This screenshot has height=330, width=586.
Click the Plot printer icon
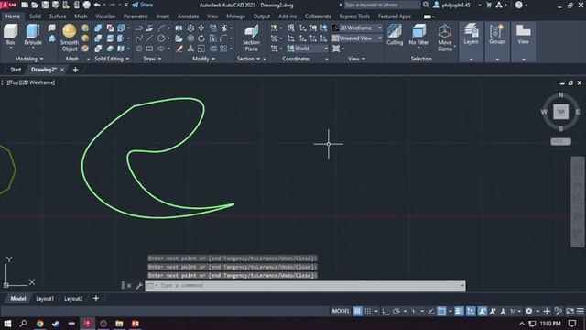[x=86, y=5]
